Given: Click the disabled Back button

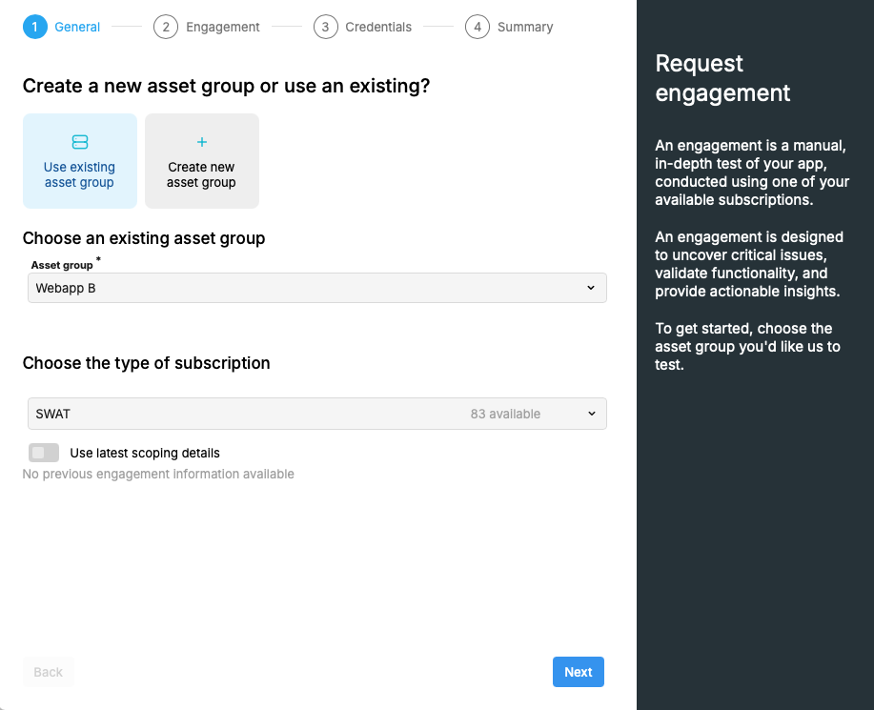Looking at the screenshot, I should click(48, 672).
